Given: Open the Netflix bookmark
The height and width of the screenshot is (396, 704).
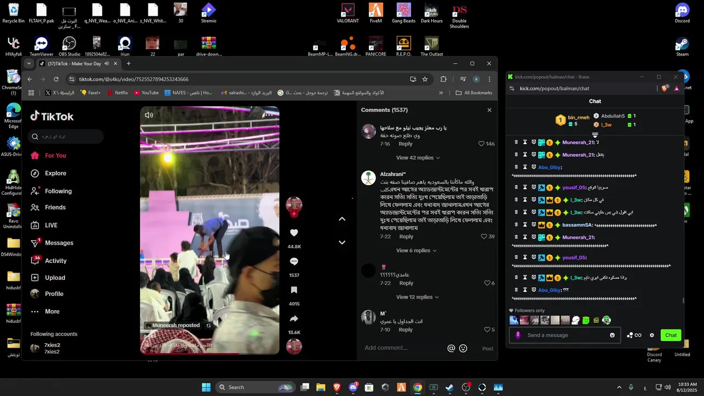Looking at the screenshot, I should [x=118, y=93].
